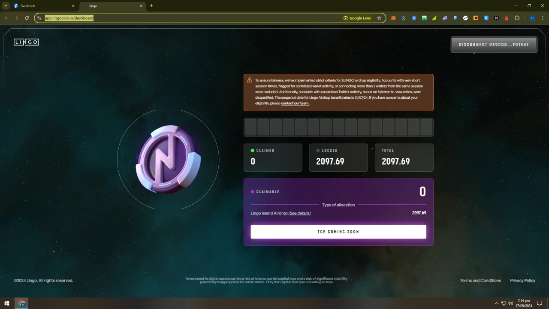
Task: Open the green face extension icon
Action: click(424, 18)
